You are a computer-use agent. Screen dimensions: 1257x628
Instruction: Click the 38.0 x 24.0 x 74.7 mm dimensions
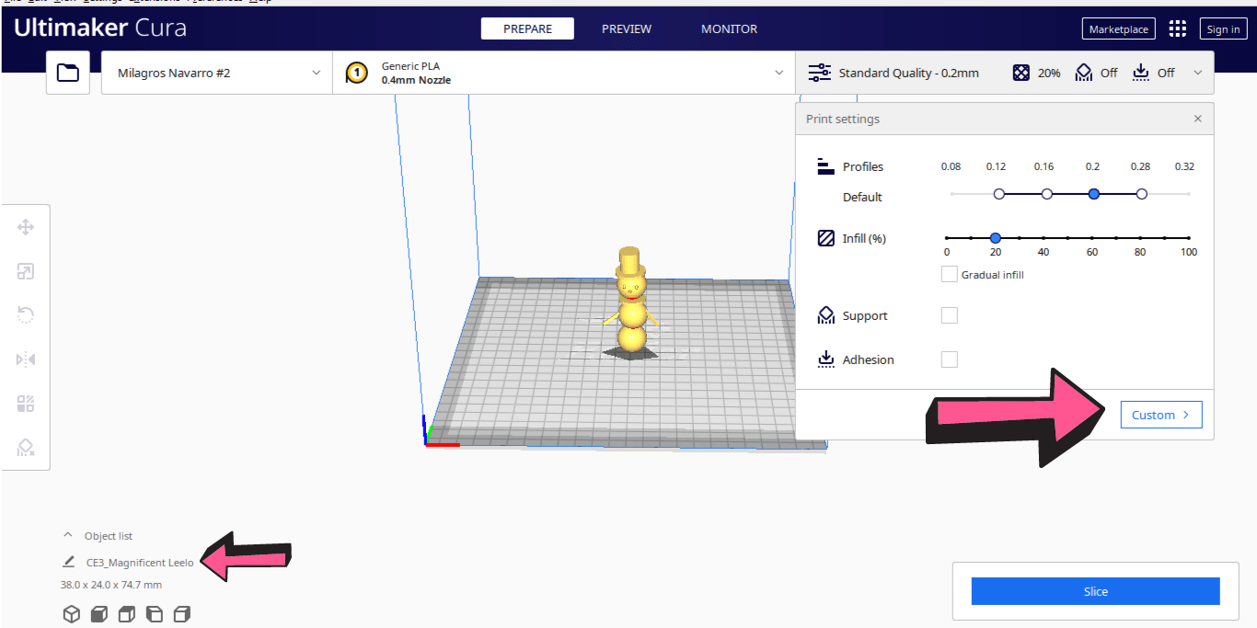click(x=111, y=585)
